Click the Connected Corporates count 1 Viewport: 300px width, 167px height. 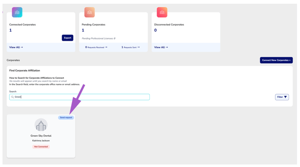click(x=11, y=30)
